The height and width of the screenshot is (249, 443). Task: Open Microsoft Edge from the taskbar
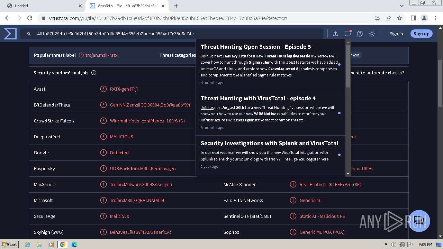(74, 245)
